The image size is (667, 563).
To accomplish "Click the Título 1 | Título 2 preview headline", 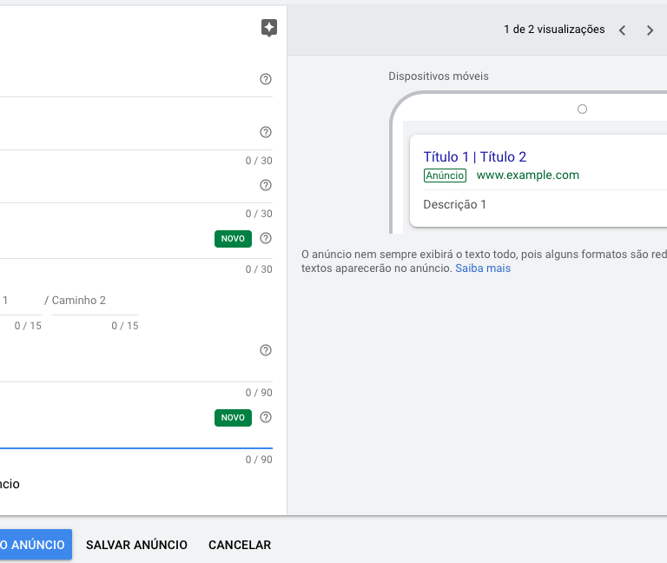I will click(475, 157).
